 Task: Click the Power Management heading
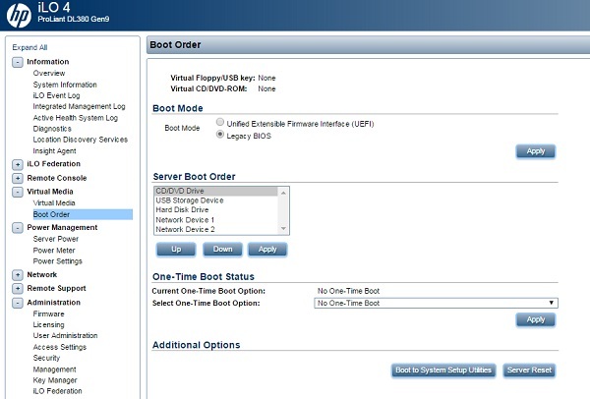point(62,228)
